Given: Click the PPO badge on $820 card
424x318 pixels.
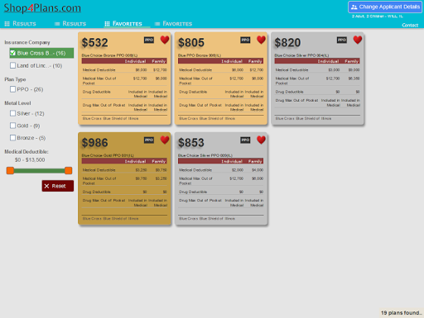Looking at the screenshot, I should pos(341,40).
